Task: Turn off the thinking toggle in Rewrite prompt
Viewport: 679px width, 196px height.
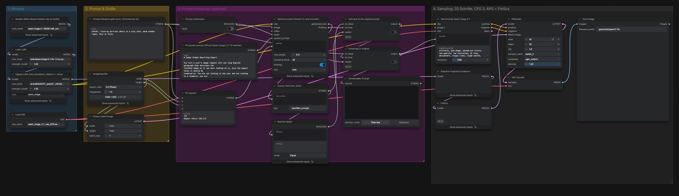Action: (x=323, y=65)
